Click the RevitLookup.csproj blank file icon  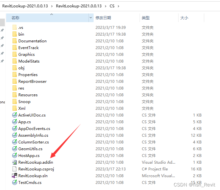(14, 169)
